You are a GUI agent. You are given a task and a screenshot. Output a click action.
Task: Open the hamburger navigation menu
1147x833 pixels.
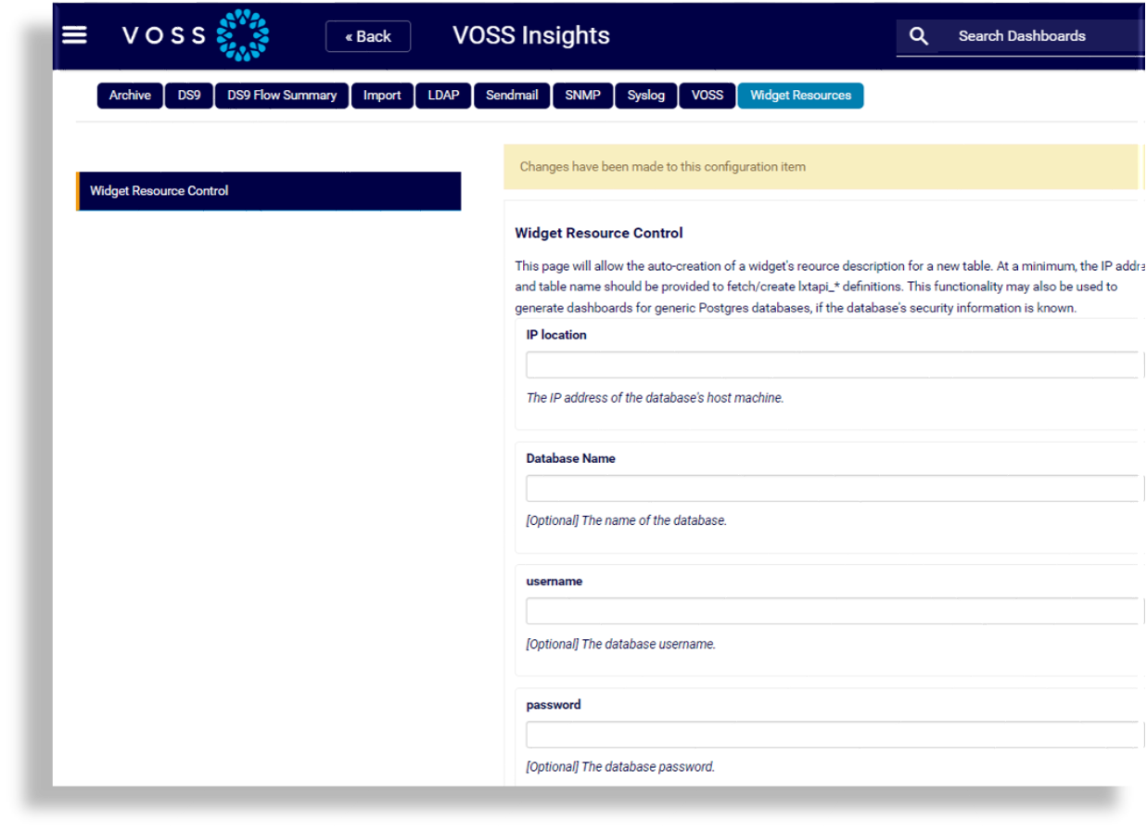click(x=74, y=35)
